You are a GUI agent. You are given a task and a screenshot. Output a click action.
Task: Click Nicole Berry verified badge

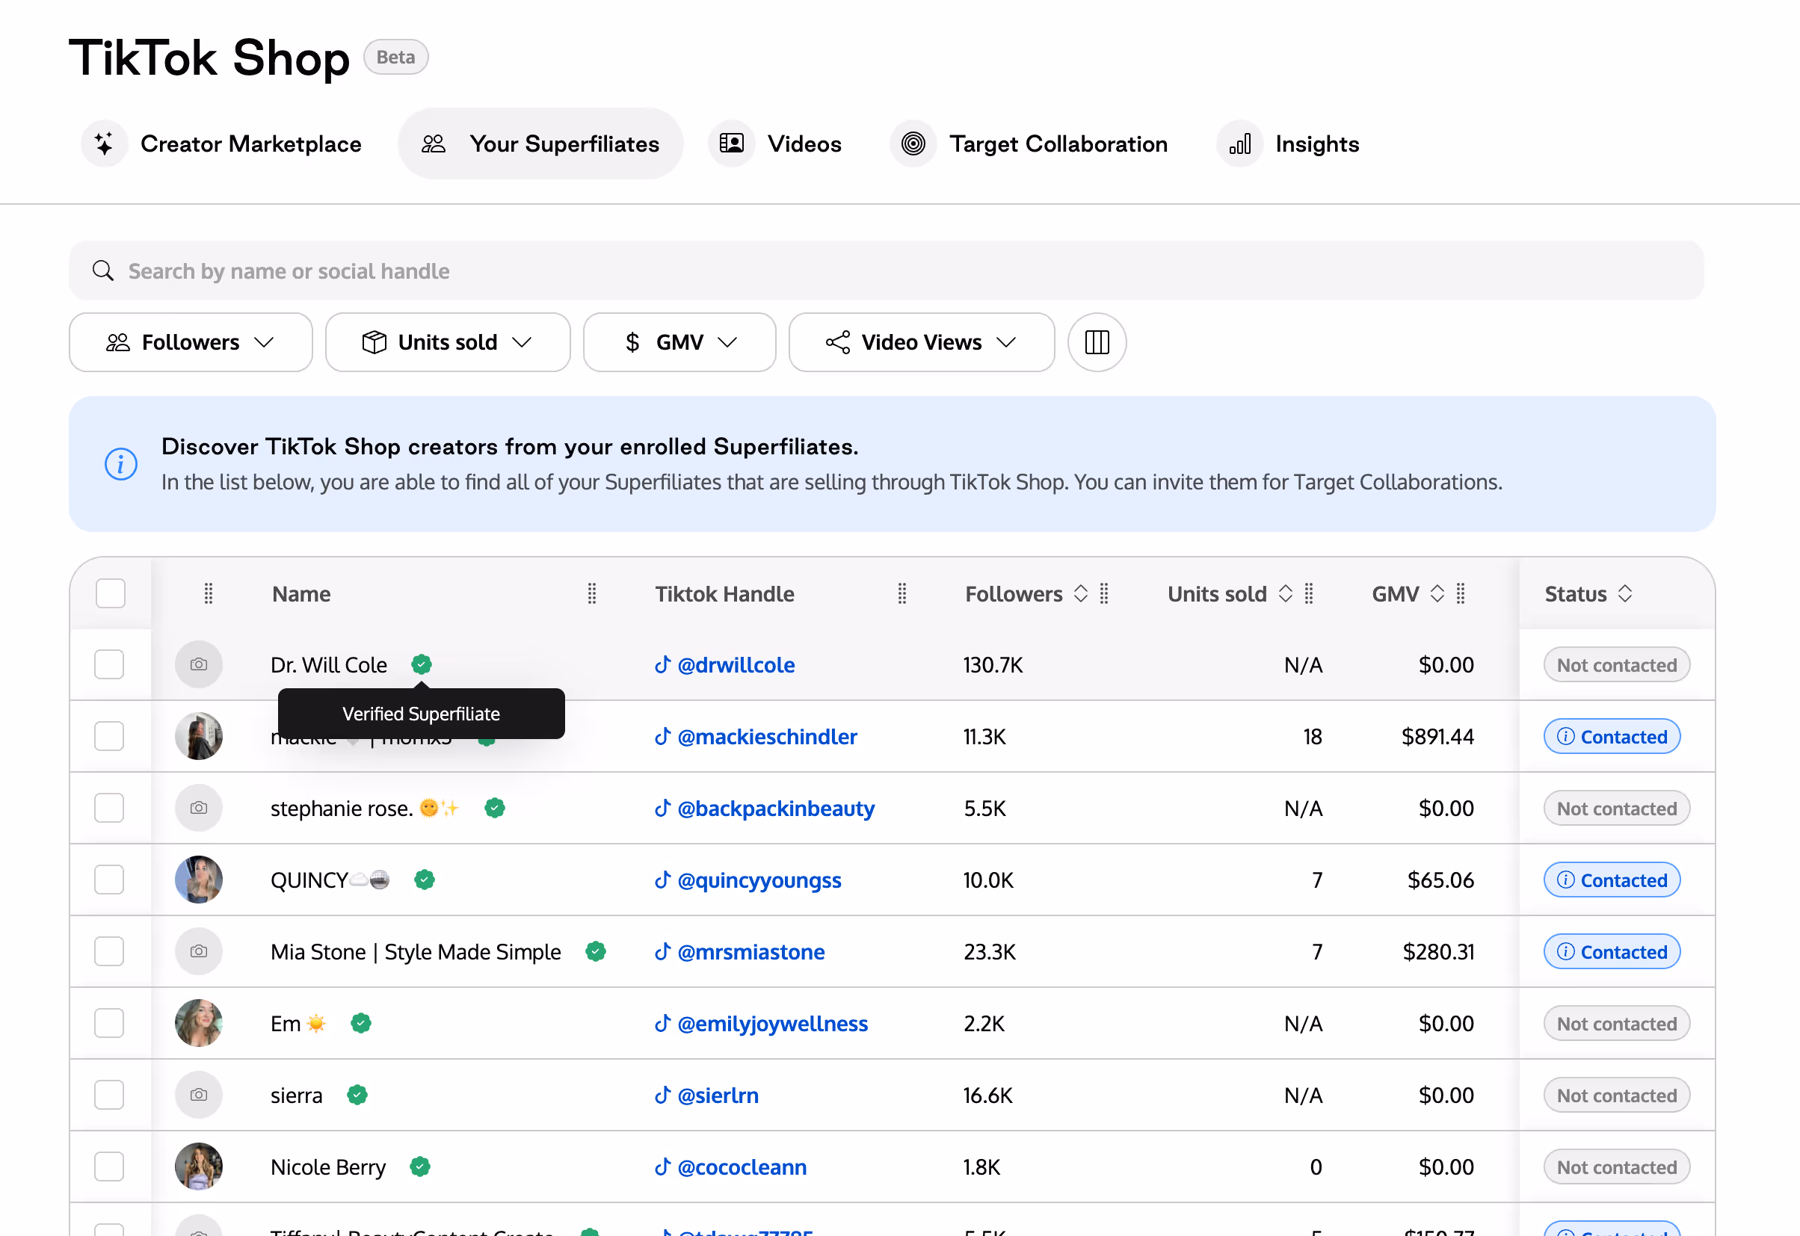(x=420, y=1167)
